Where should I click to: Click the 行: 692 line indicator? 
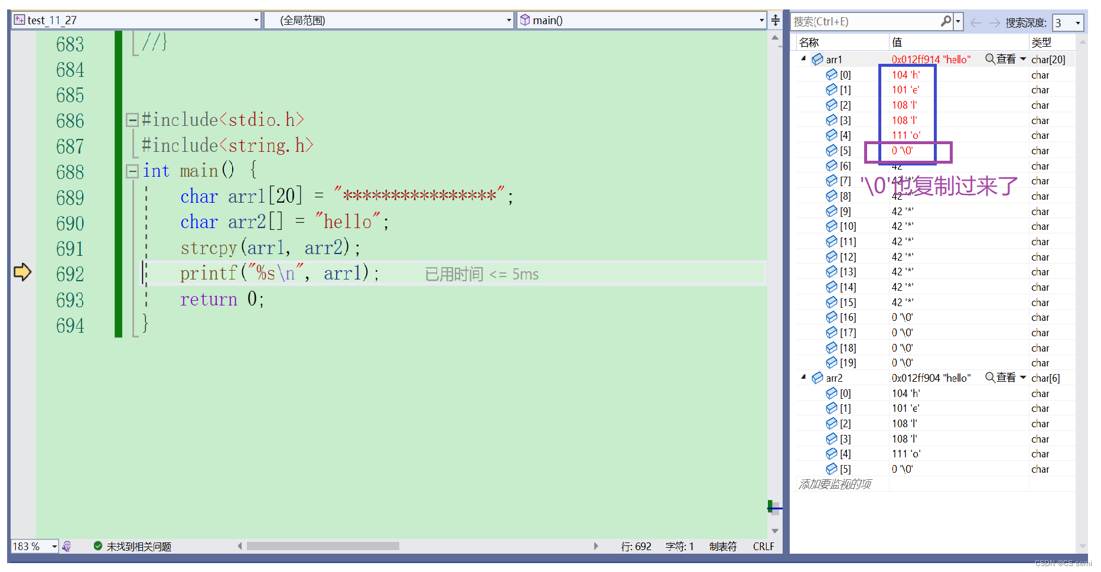pos(636,547)
